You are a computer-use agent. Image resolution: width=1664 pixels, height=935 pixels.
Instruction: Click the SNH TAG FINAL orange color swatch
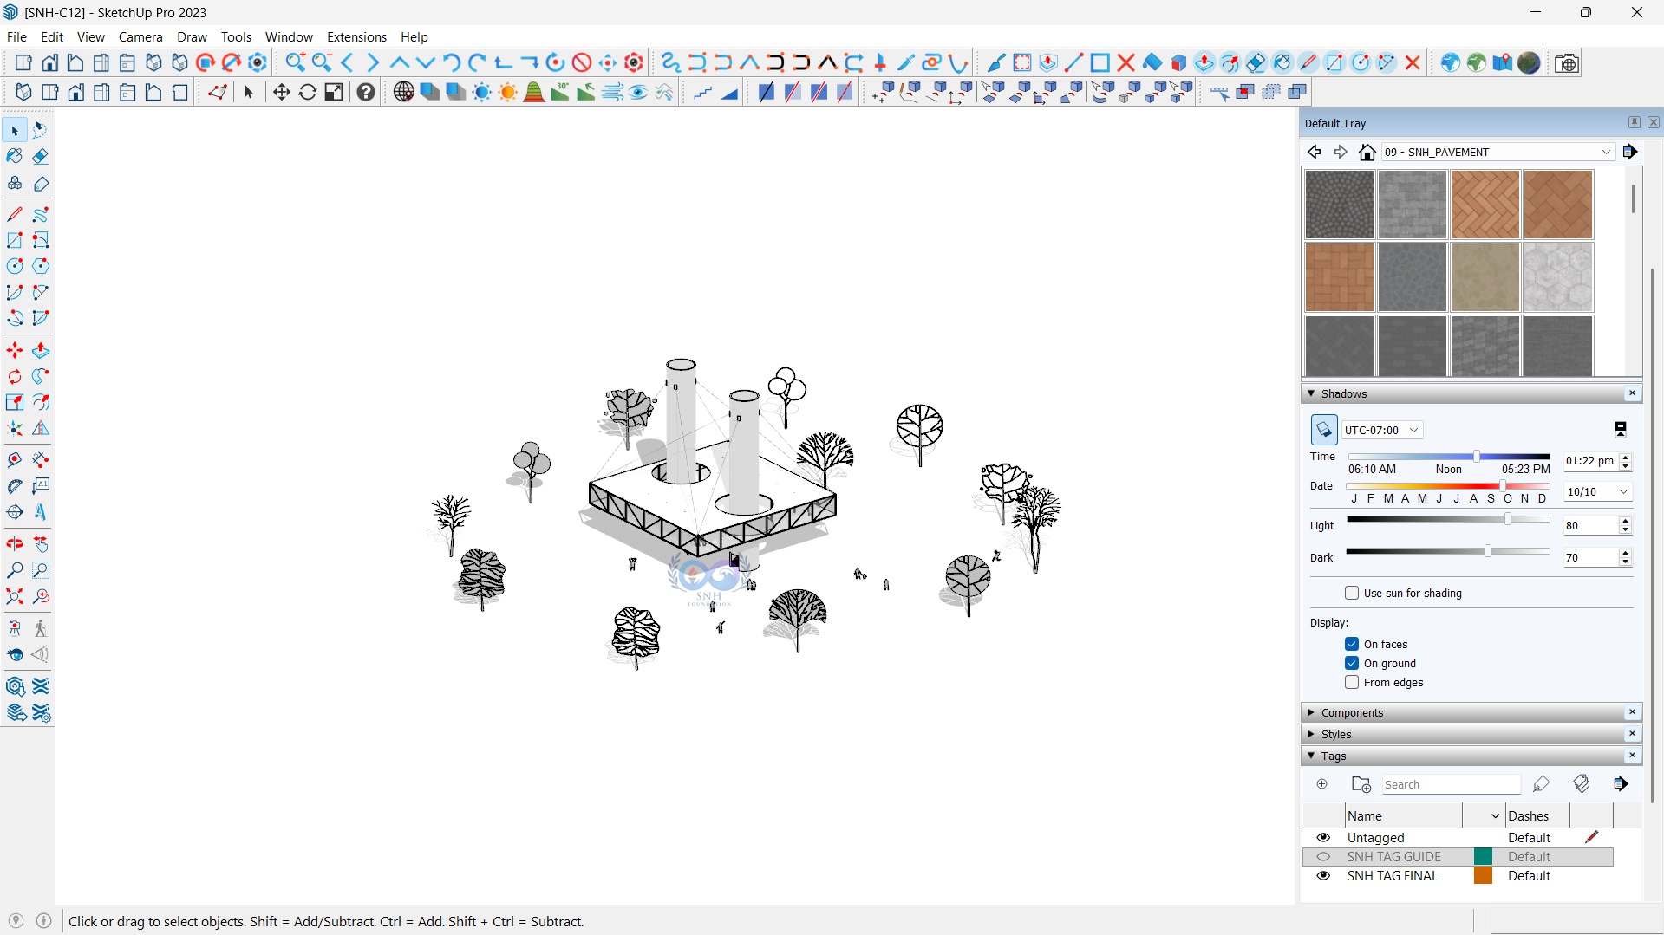pyautogui.click(x=1484, y=876)
